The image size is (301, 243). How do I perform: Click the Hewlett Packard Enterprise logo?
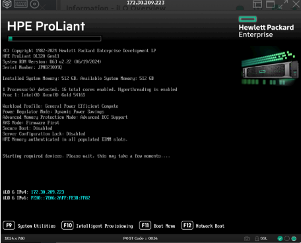(266, 27)
